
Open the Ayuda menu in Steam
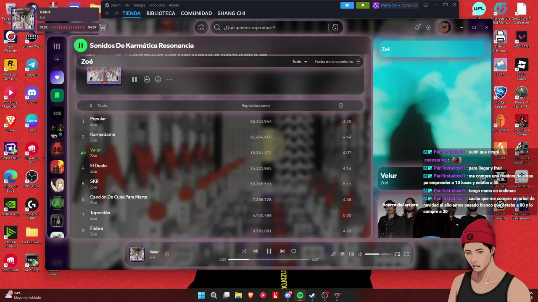click(x=174, y=5)
